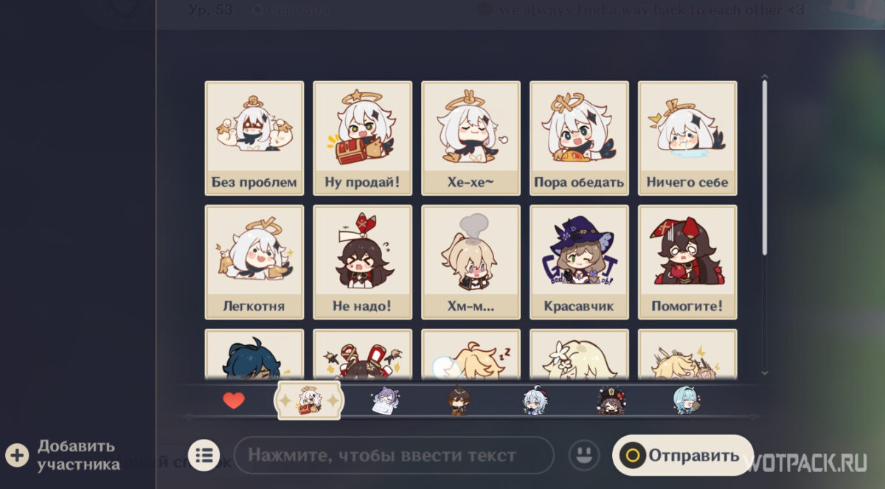Click the message text input field

(394, 455)
